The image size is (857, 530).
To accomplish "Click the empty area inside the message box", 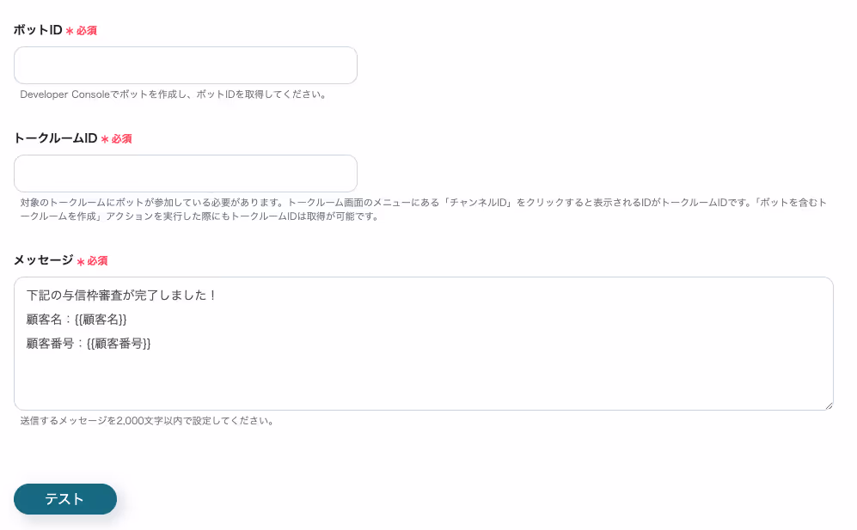I will coord(424,380).
